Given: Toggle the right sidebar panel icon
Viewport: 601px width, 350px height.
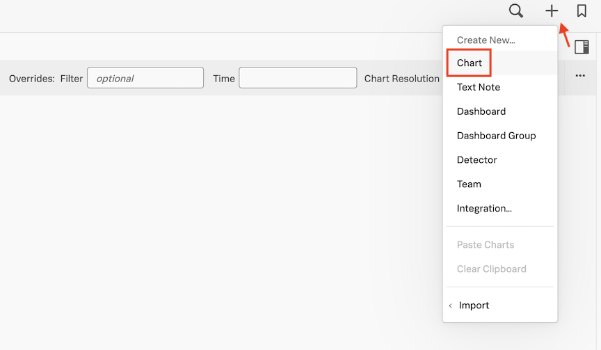Looking at the screenshot, I should (x=582, y=47).
